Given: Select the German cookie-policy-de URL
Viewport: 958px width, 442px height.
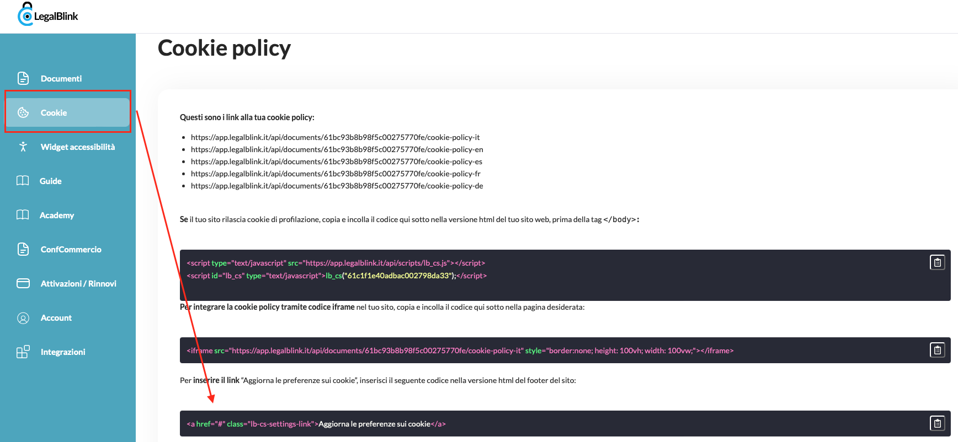Looking at the screenshot, I should coord(337,186).
